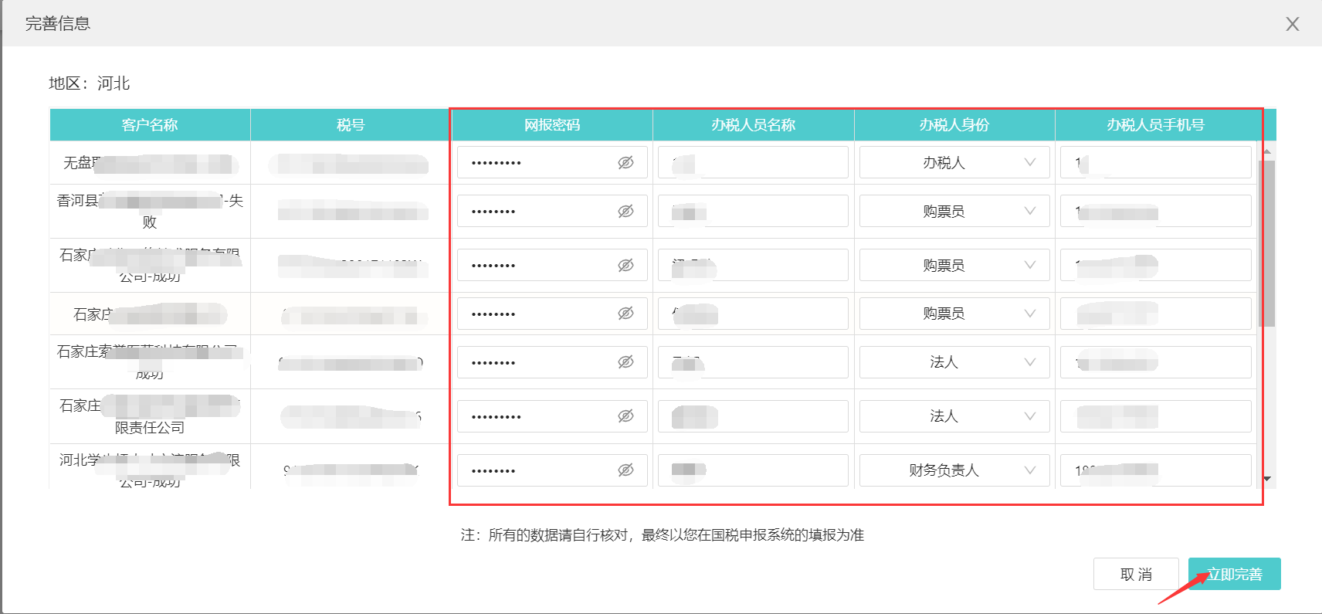The width and height of the screenshot is (1322, 614).
Task: Expand the 财务负责人 identity dropdown
Action: pyautogui.click(x=954, y=470)
